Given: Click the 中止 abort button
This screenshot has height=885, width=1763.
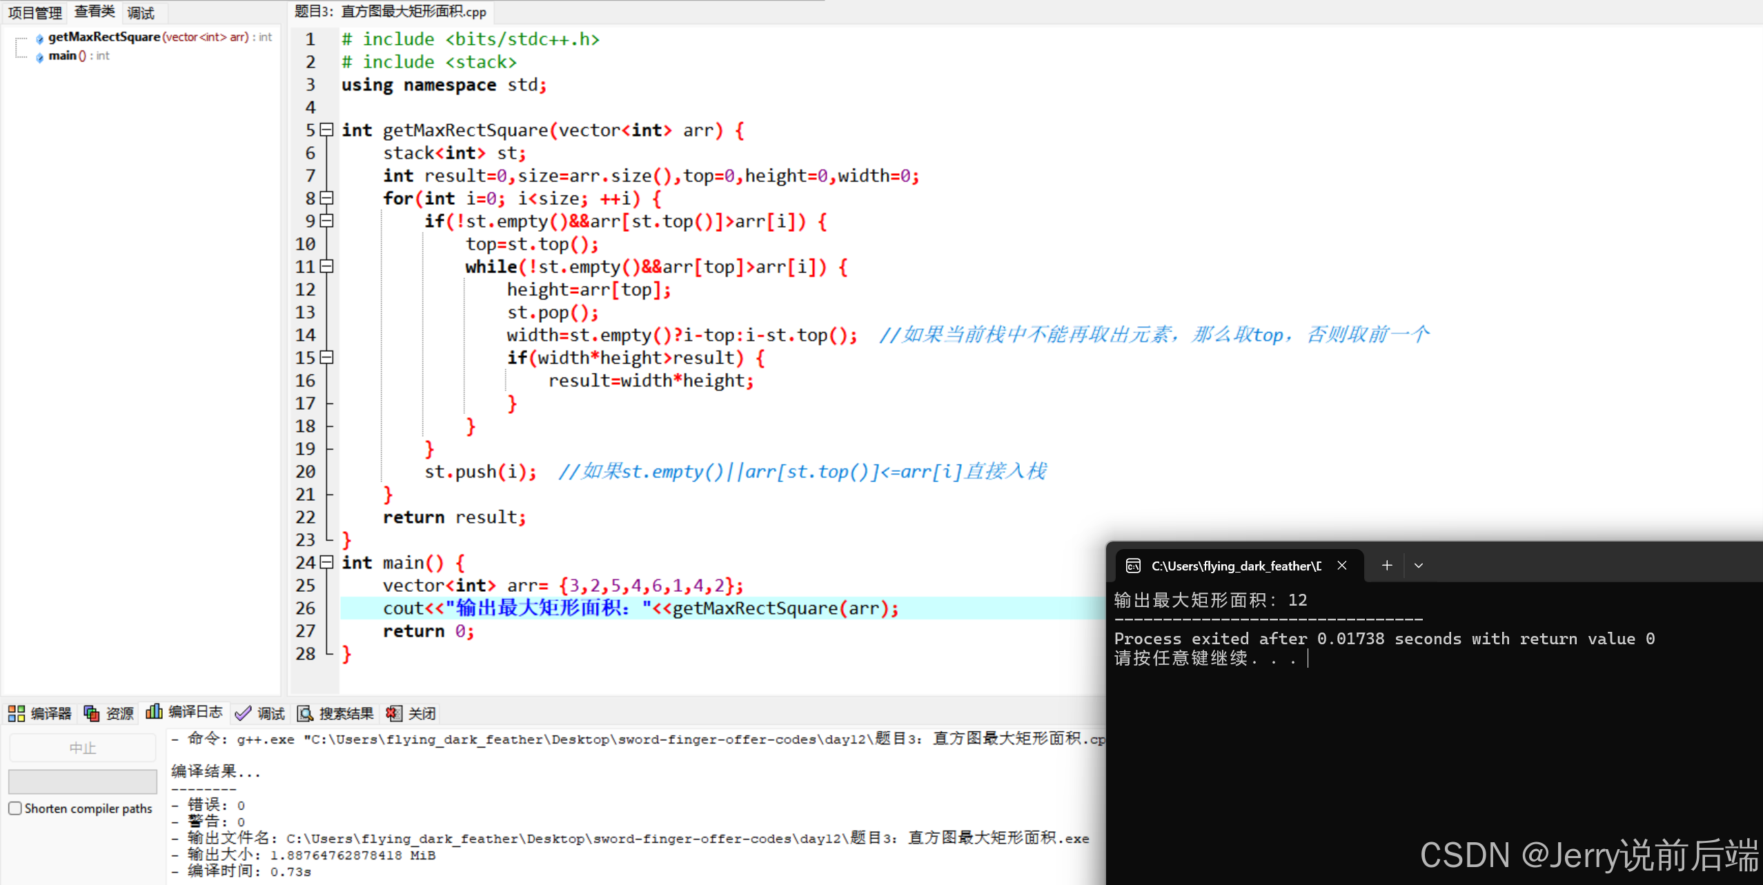Looking at the screenshot, I should tap(82, 748).
